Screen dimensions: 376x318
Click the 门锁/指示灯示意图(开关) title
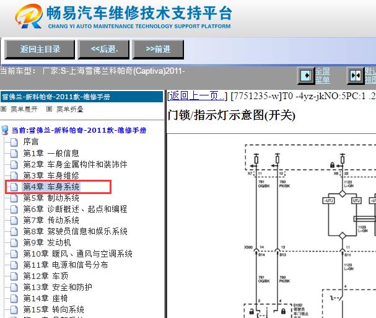click(x=232, y=115)
